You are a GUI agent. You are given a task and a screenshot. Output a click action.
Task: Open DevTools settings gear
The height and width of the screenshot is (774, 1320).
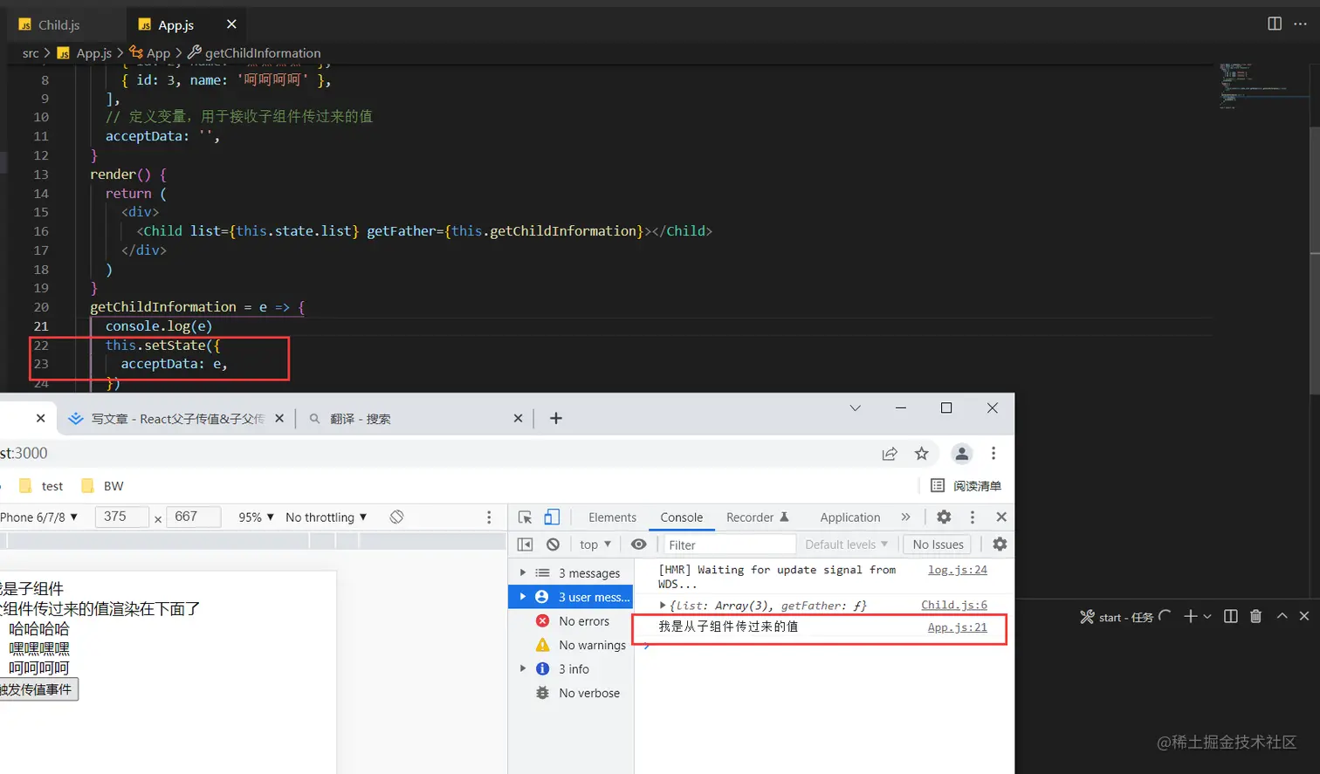(x=944, y=517)
